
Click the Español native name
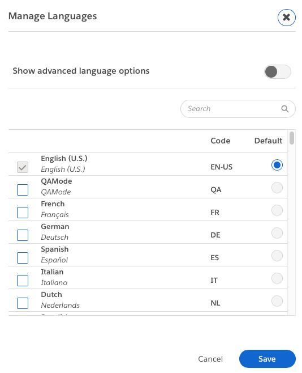click(x=54, y=260)
